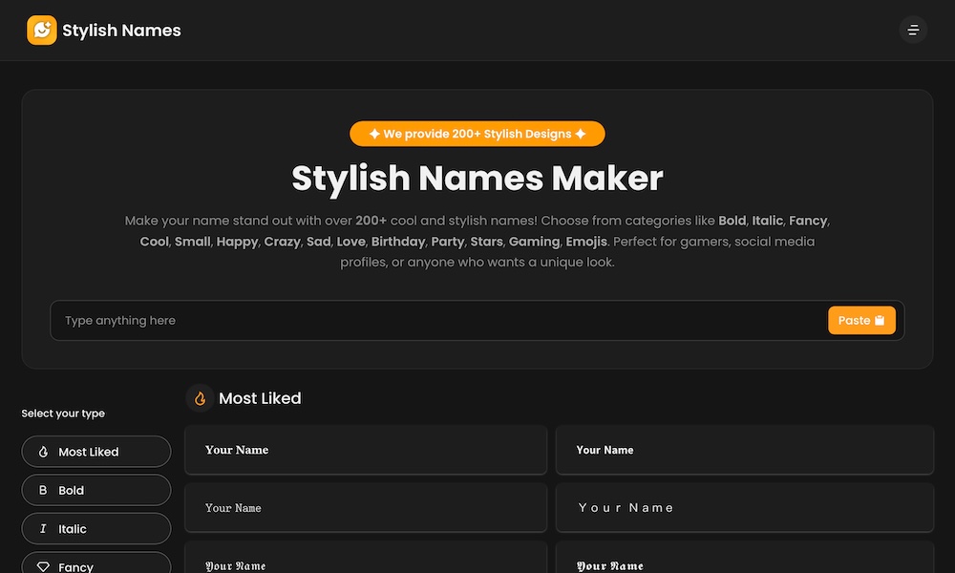Open the hamburger menu in header

[x=913, y=31]
